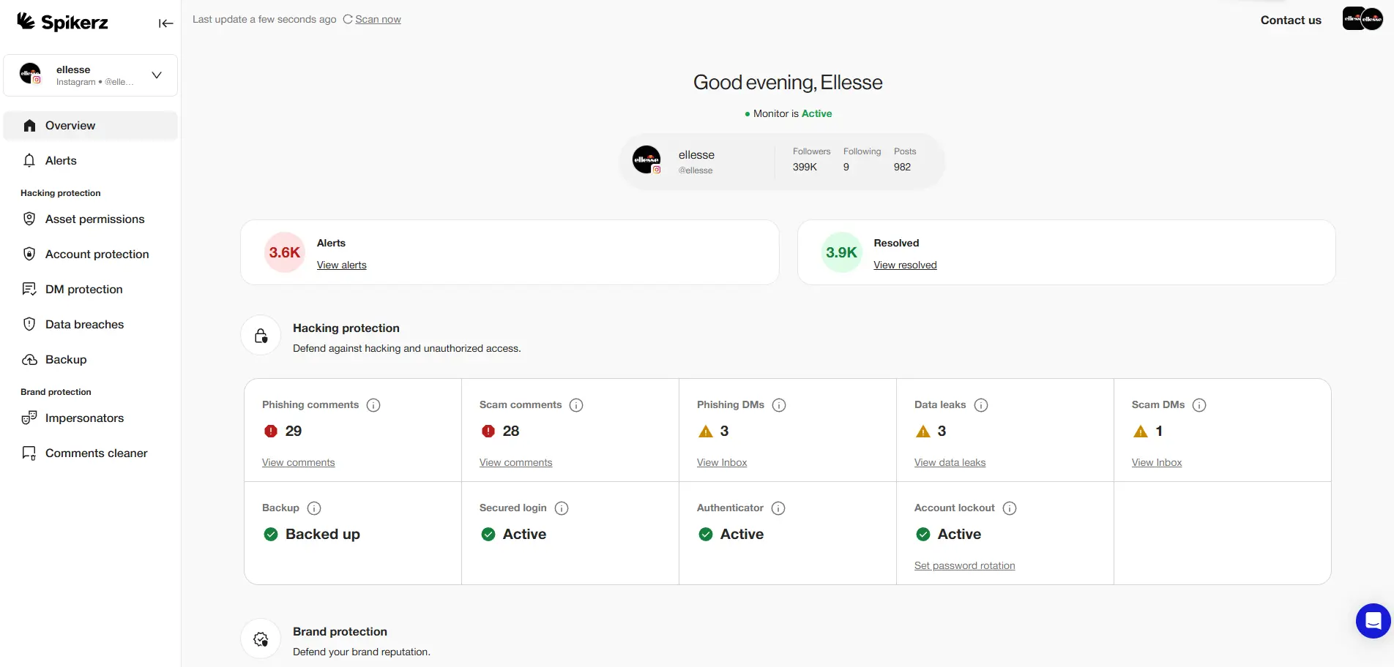Click the DM protection icon
Image resolution: width=1394 pixels, height=667 pixels.
point(29,289)
